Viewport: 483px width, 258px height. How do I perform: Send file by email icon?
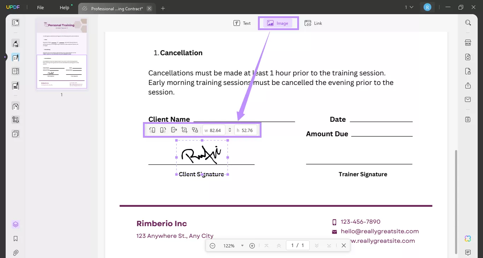468,99
